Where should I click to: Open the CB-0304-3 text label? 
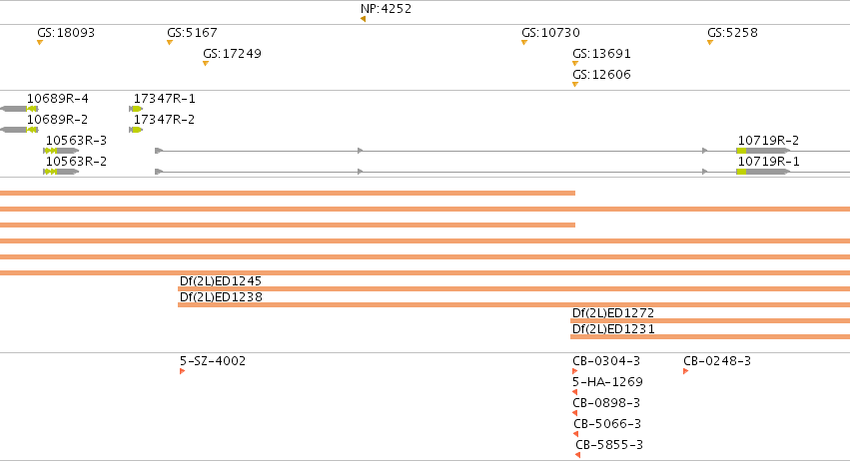(x=606, y=361)
